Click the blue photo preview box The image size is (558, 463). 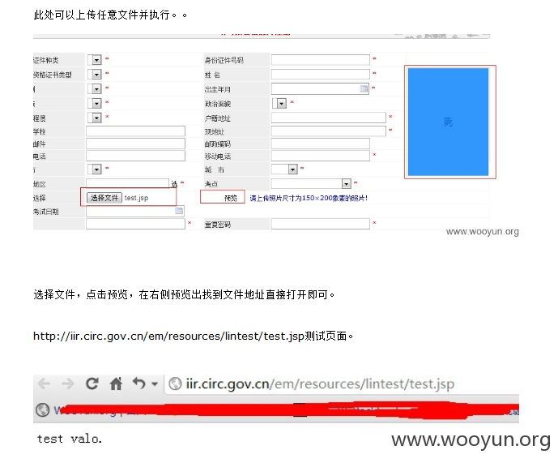[449, 122]
